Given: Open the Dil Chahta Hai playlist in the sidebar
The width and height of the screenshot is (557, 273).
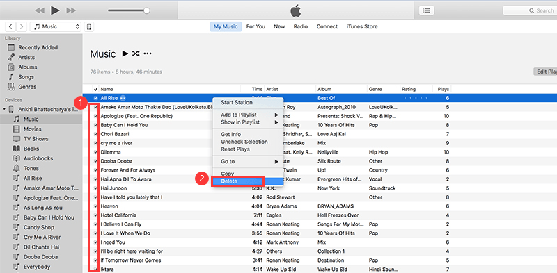Looking at the screenshot, I should click(41, 247).
